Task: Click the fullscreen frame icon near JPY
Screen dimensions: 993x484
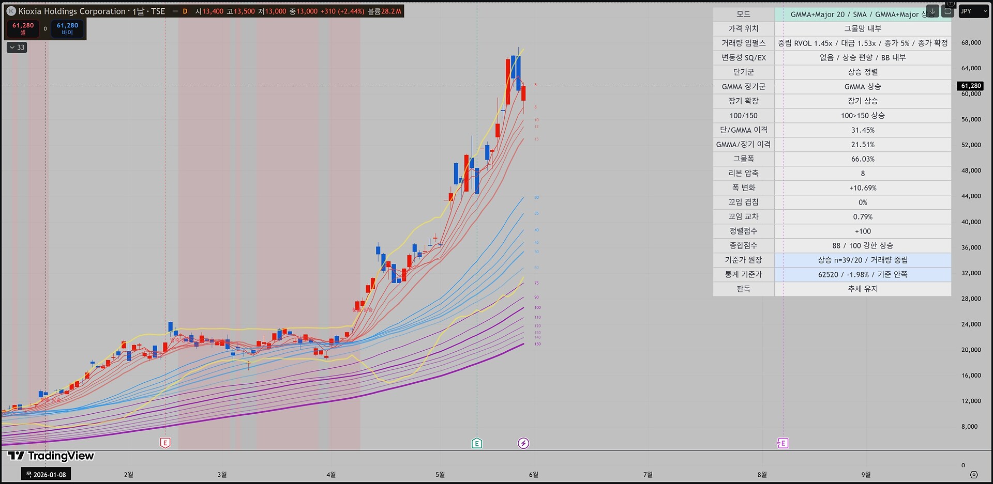Action: (947, 11)
